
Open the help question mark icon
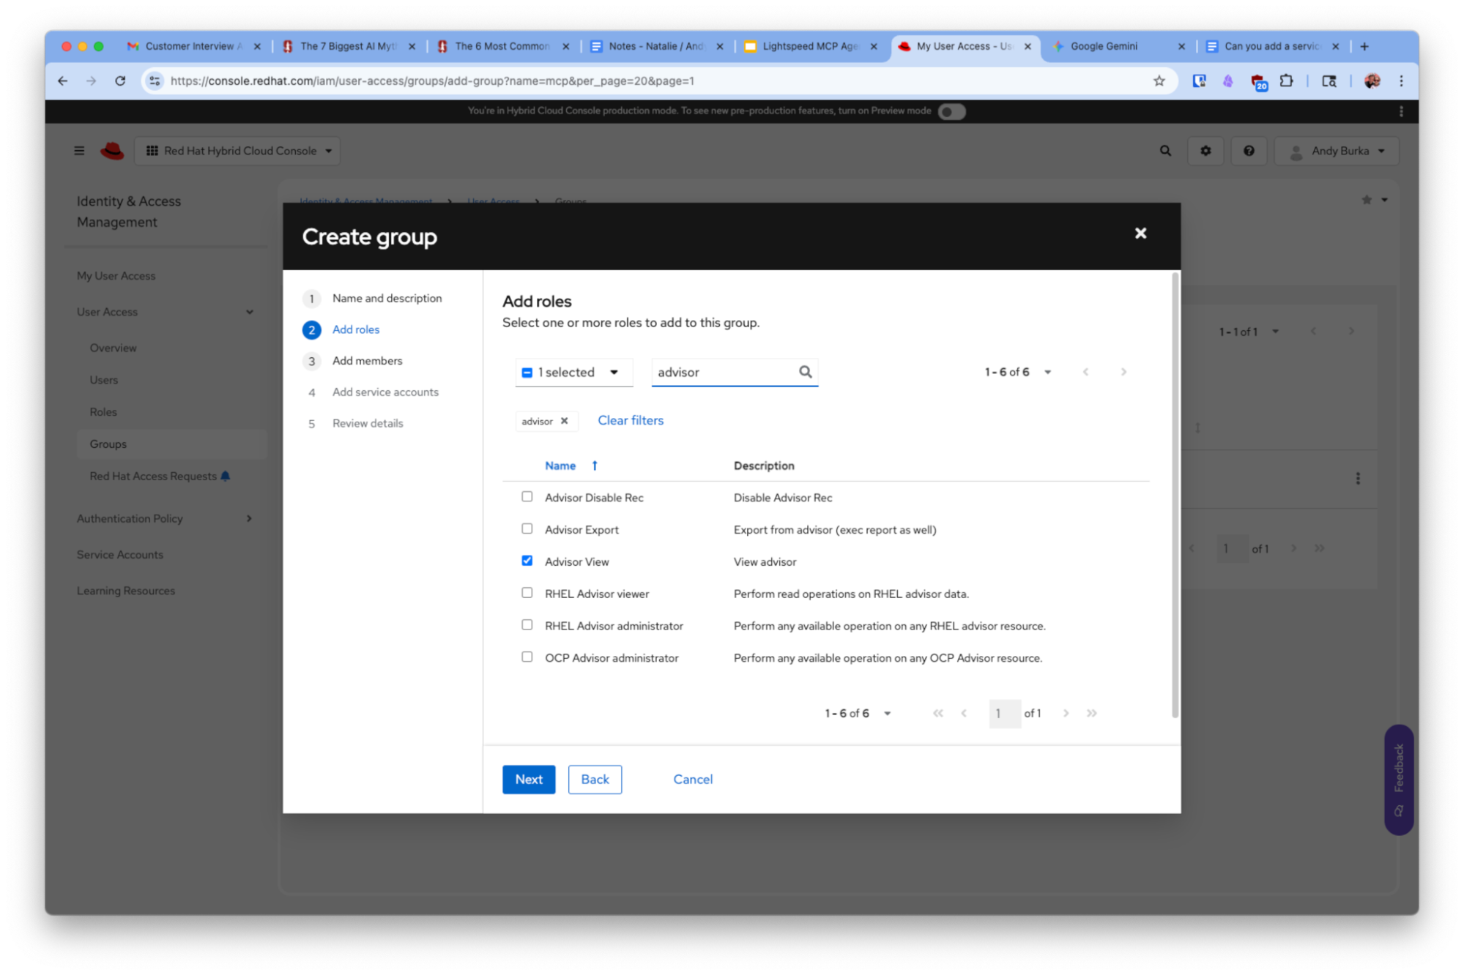pyautogui.click(x=1249, y=151)
